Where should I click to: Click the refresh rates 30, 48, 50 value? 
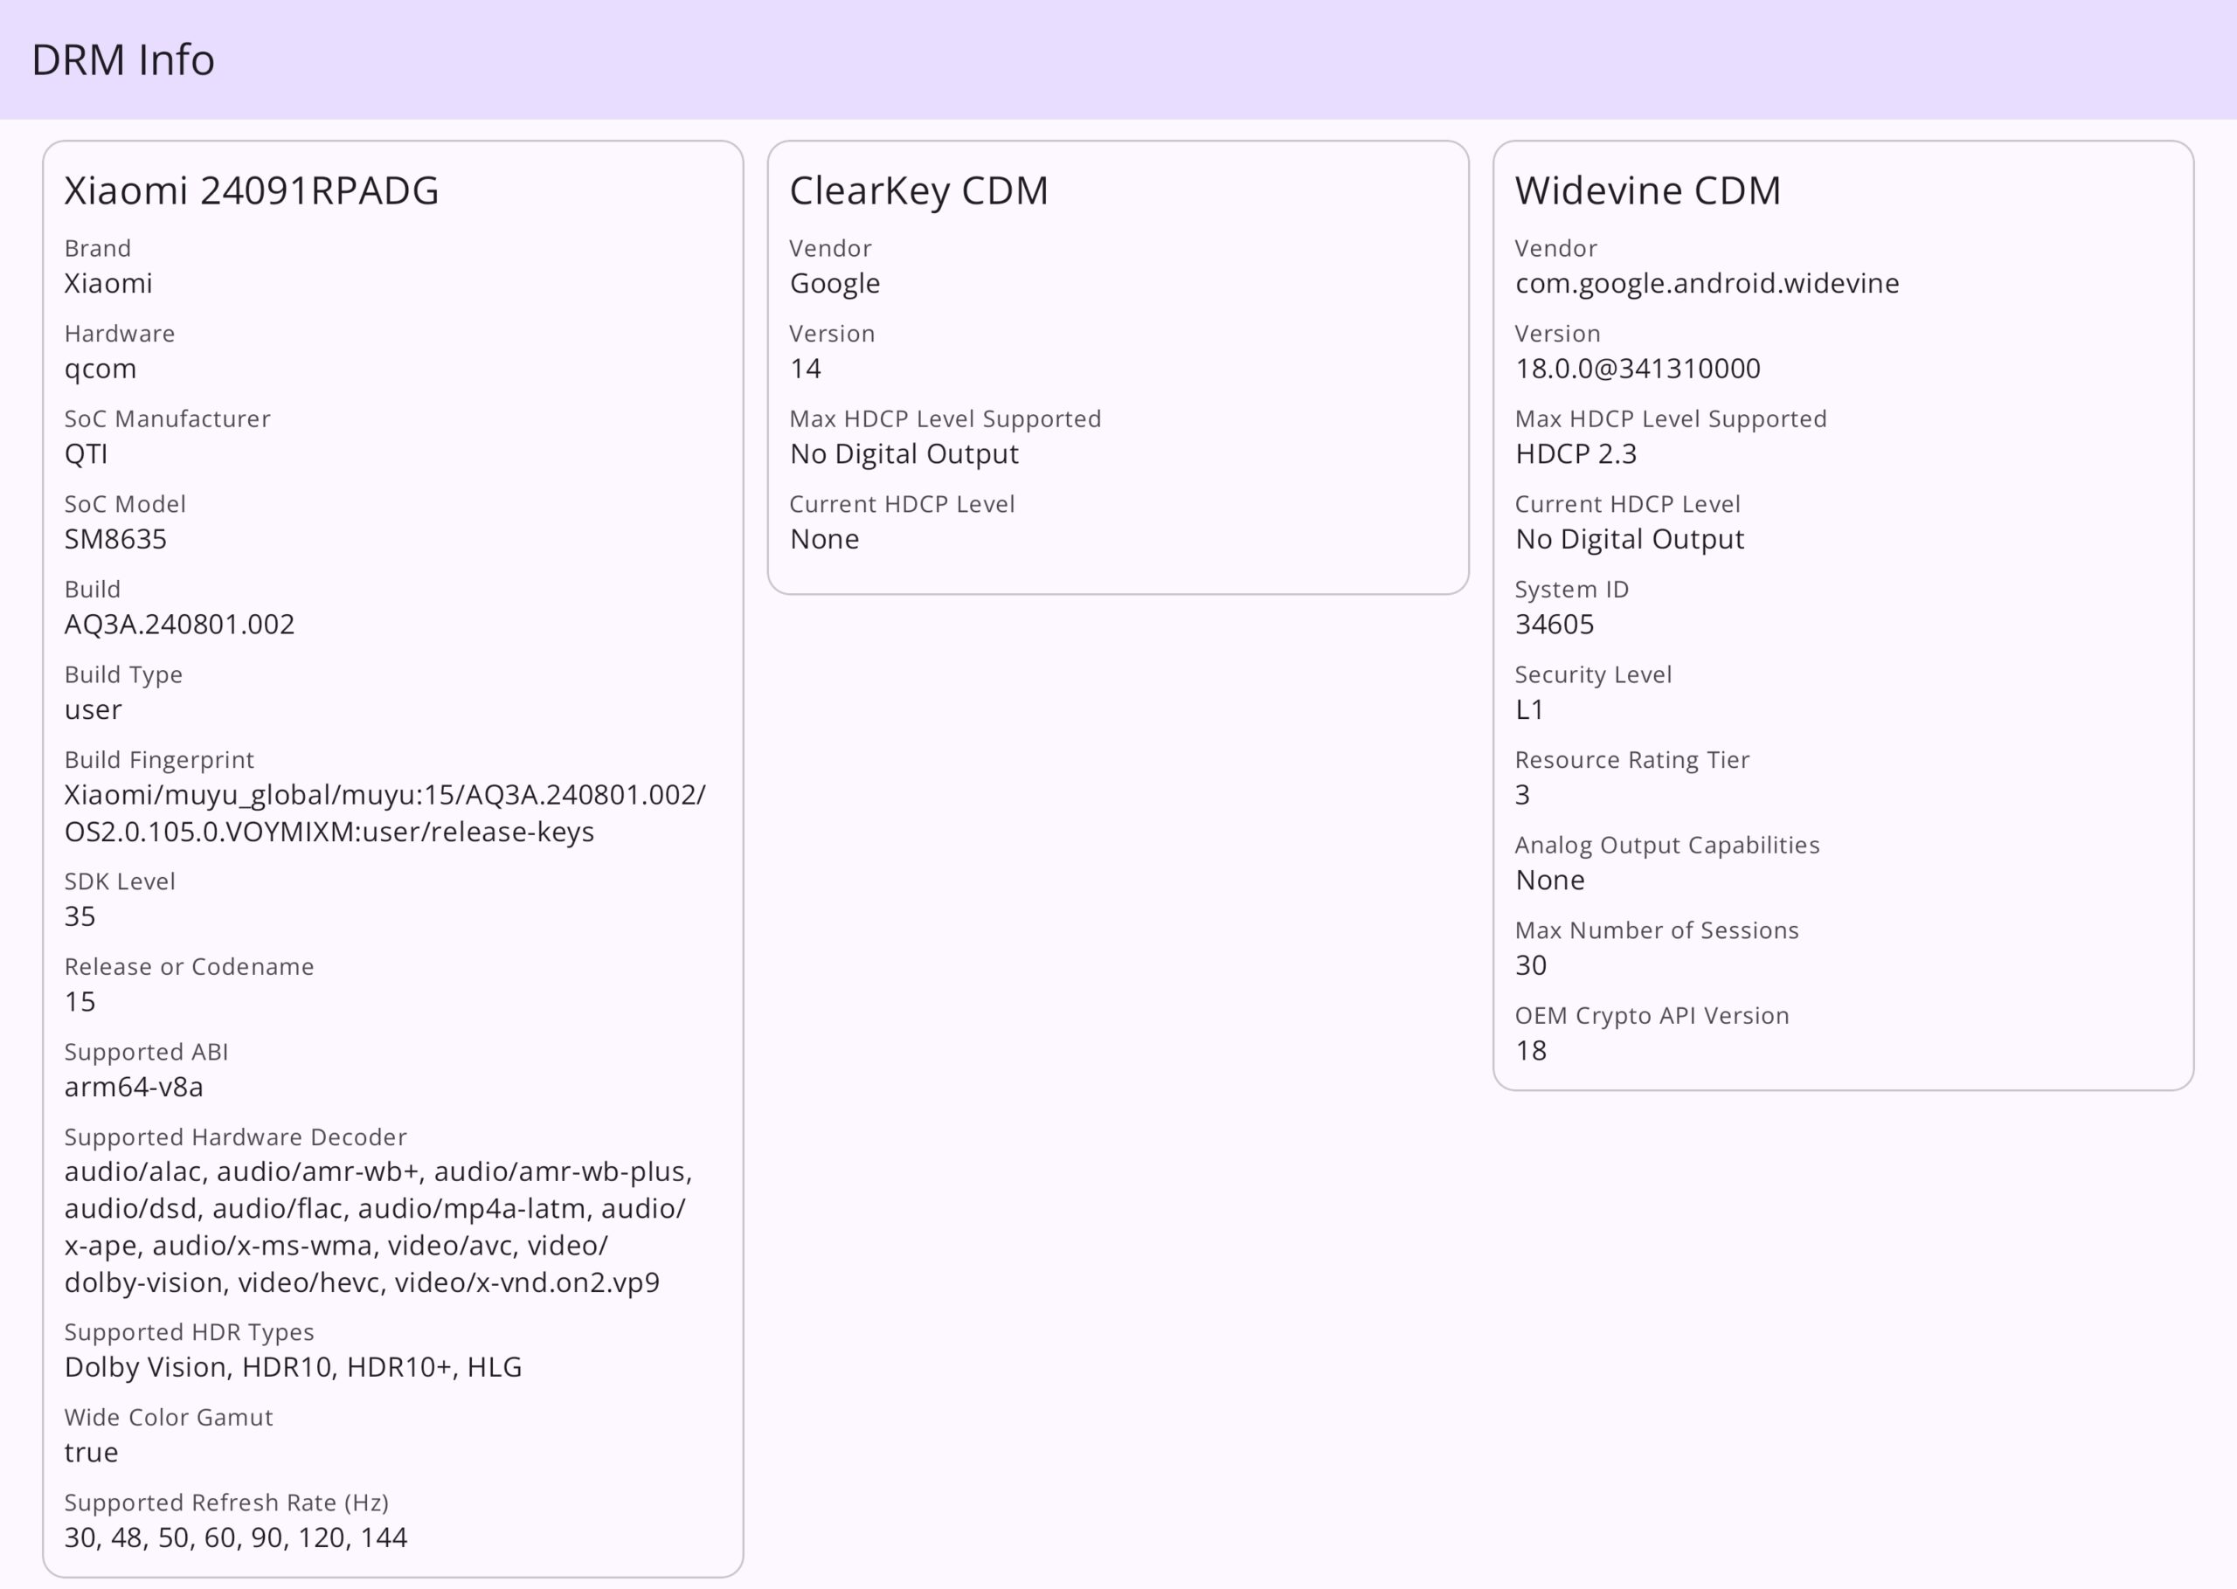pyautogui.click(x=236, y=1538)
